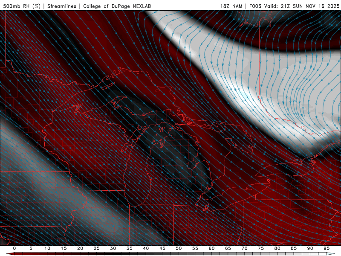Click 'F003 Valid: 21Z SUN NOV 16 2025'

click(x=294, y=6)
